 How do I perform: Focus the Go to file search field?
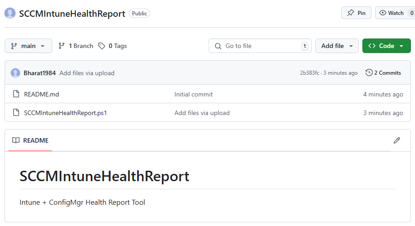pyautogui.click(x=260, y=46)
